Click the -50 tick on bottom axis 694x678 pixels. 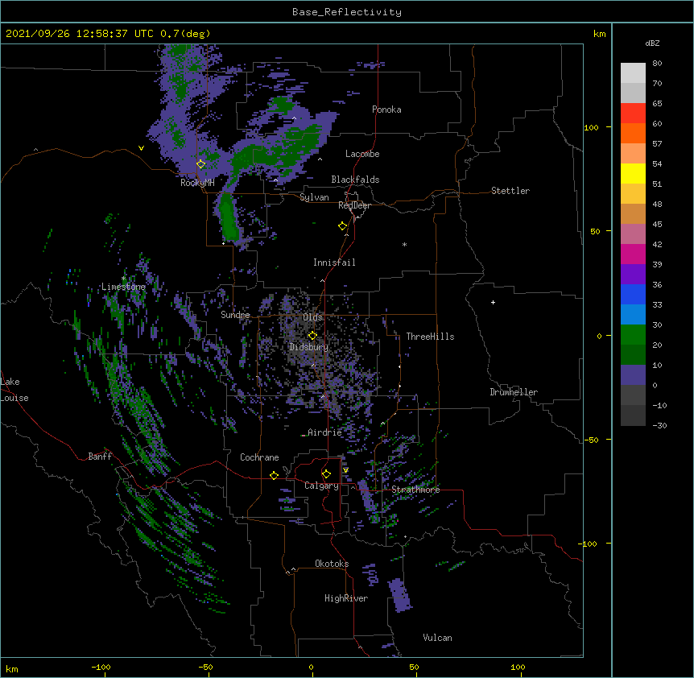point(205,668)
